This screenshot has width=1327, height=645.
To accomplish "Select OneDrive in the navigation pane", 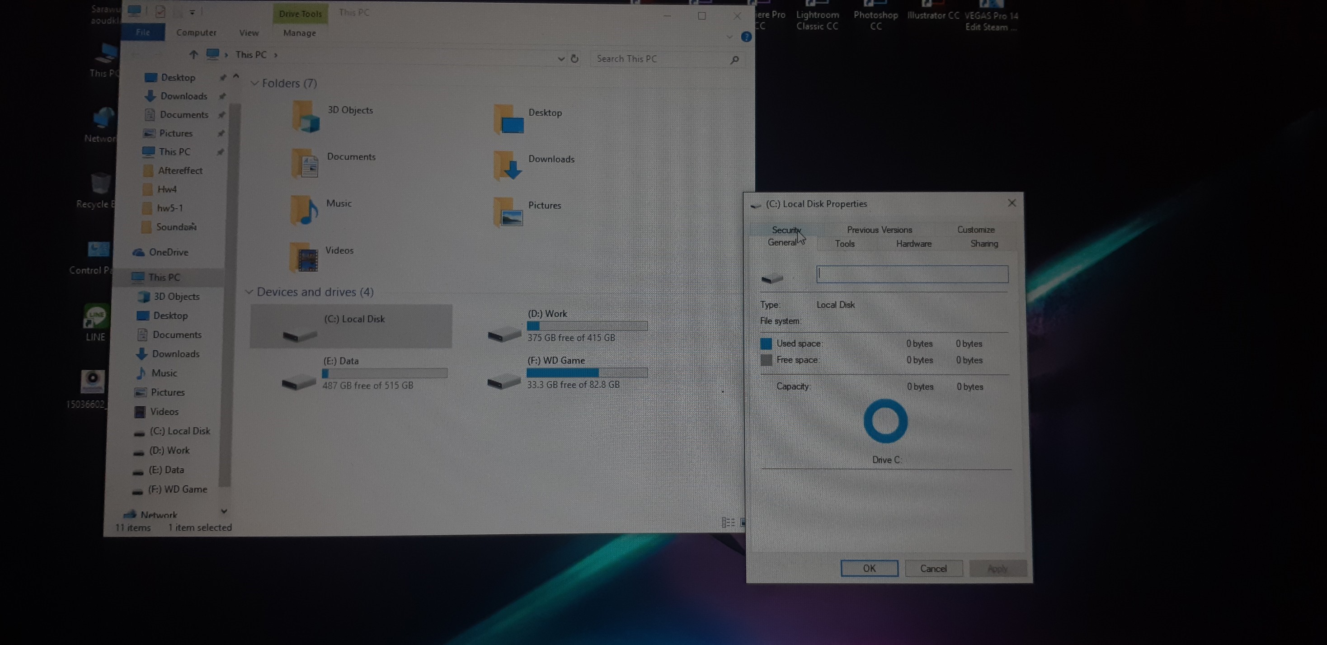I will coord(168,252).
